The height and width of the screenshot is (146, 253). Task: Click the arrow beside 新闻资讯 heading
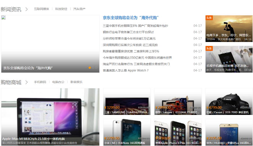click(x=27, y=9)
